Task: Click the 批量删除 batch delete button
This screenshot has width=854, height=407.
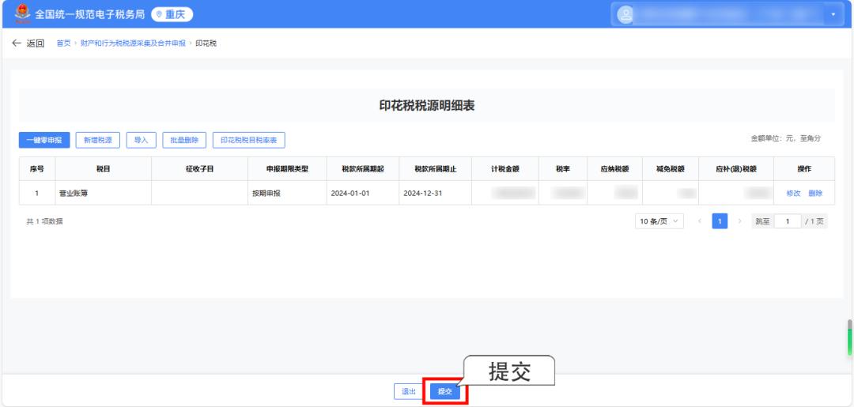Action: point(184,140)
